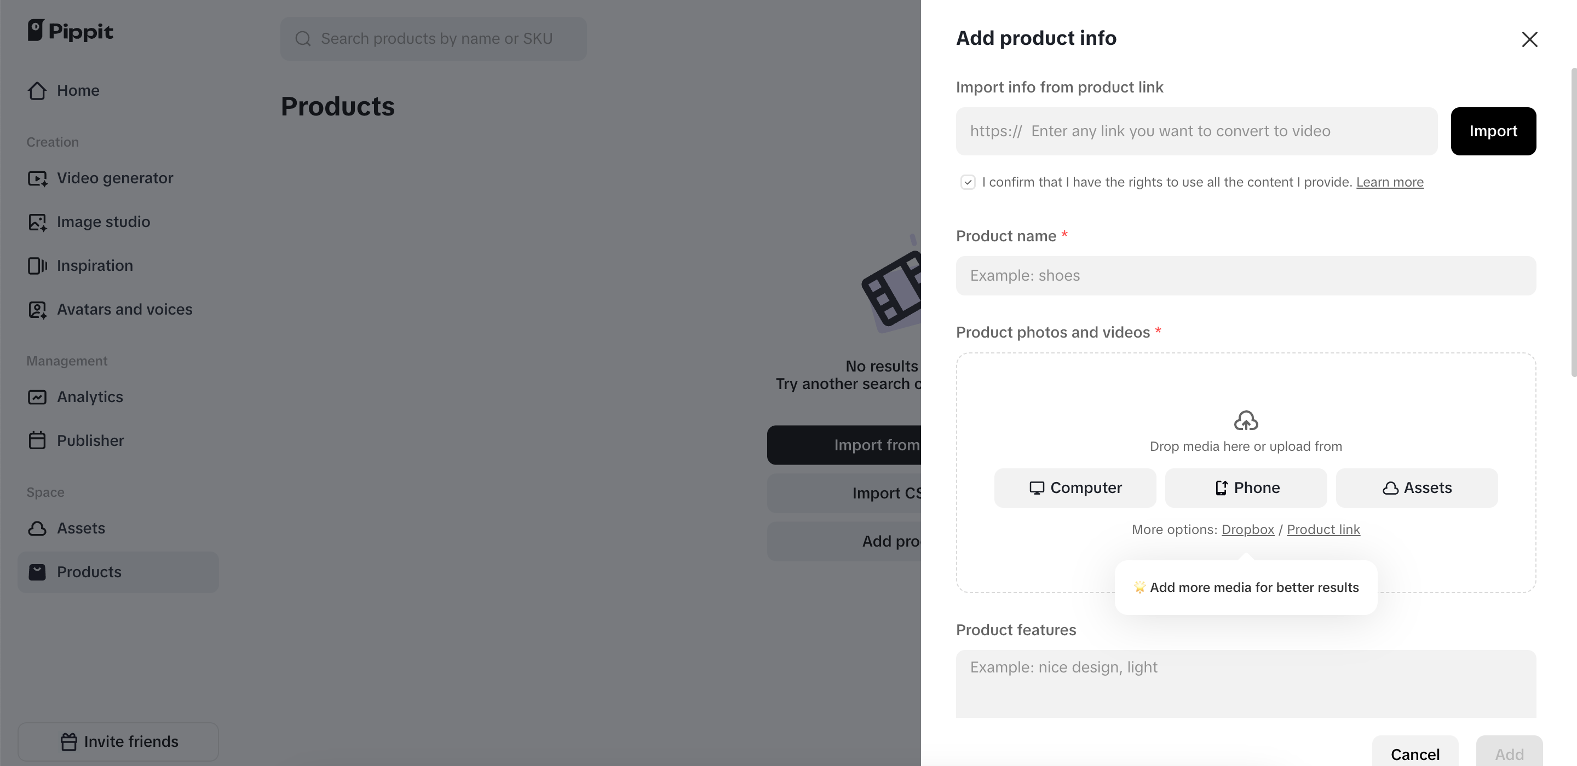Go to the Home menu item
1577x766 pixels.
point(78,90)
